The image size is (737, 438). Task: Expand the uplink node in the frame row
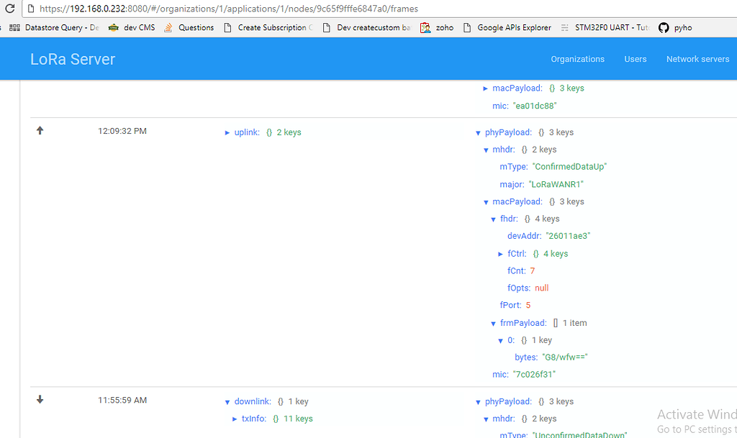pyautogui.click(x=227, y=132)
